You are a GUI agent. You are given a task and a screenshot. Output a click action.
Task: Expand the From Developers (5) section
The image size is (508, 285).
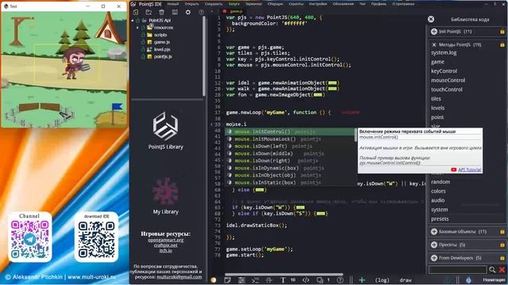[434, 258]
